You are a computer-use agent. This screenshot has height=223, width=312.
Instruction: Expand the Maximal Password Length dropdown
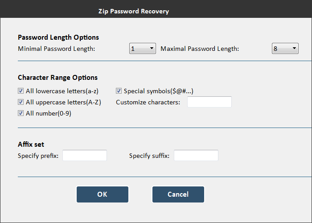tap(285, 49)
